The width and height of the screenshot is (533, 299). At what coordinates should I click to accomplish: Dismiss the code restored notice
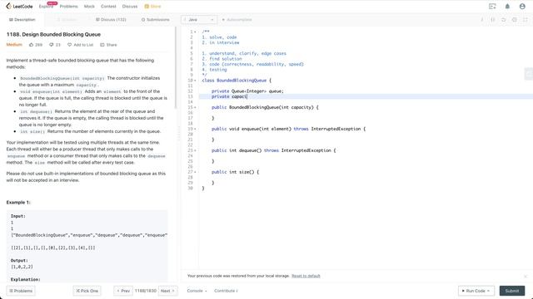pos(526,277)
